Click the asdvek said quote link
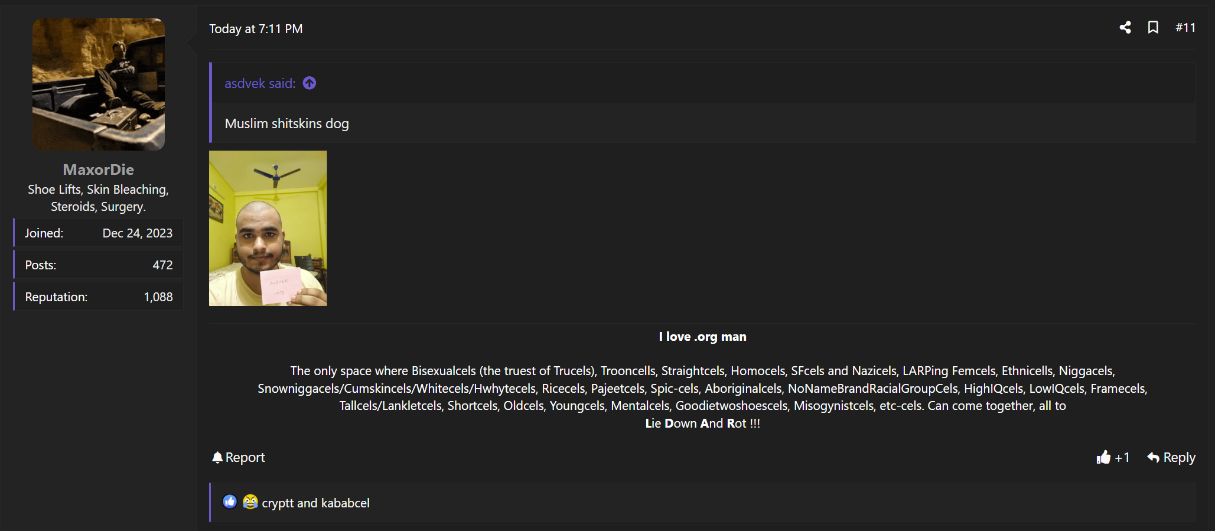Viewport: 1215px width, 531px height. tap(260, 83)
